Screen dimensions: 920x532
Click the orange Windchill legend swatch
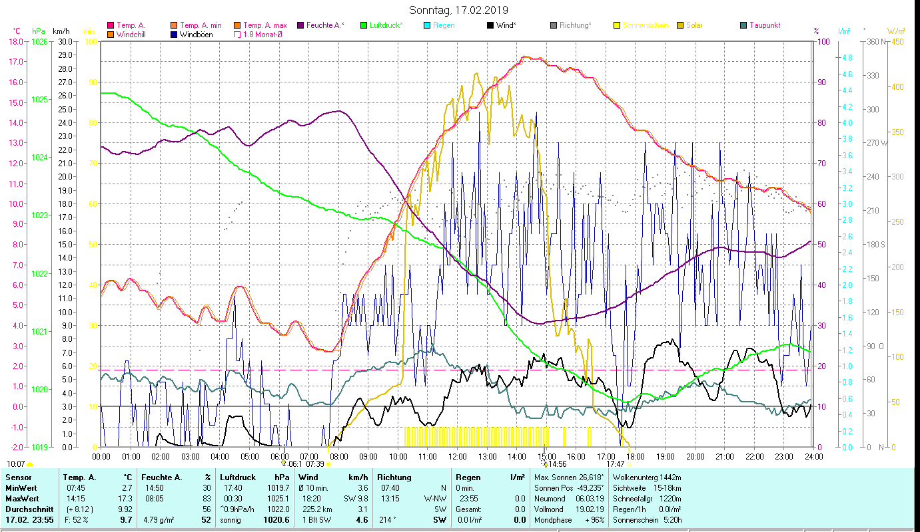coord(111,35)
